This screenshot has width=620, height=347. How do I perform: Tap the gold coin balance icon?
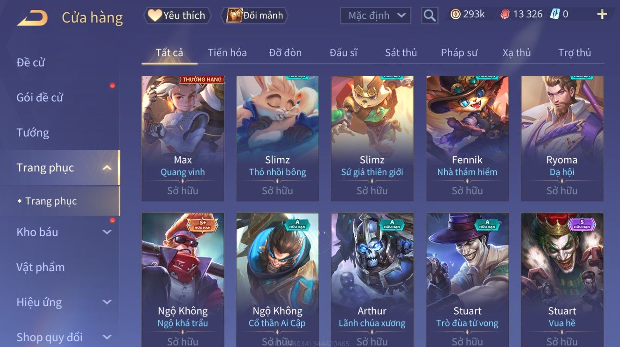pyautogui.click(x=455, y=14)
